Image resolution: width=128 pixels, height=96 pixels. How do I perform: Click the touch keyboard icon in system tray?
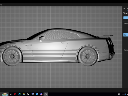click(119, 94)
